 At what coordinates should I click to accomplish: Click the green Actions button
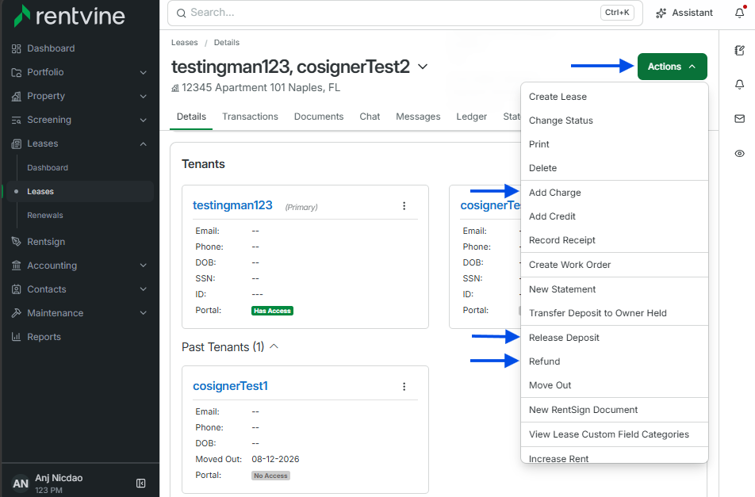pyautogui.click(x=673, y=67)
